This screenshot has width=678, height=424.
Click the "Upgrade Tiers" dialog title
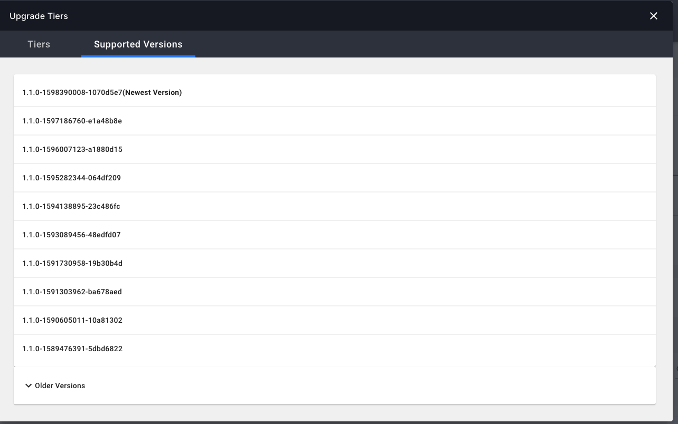tap(39, 16)
